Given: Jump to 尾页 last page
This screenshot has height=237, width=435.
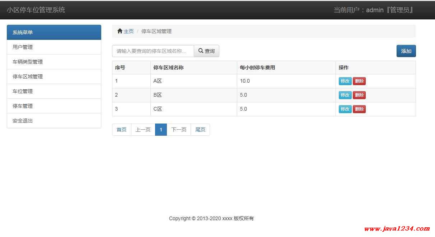Looking at the screenshot, I should [x=200, y=130].
